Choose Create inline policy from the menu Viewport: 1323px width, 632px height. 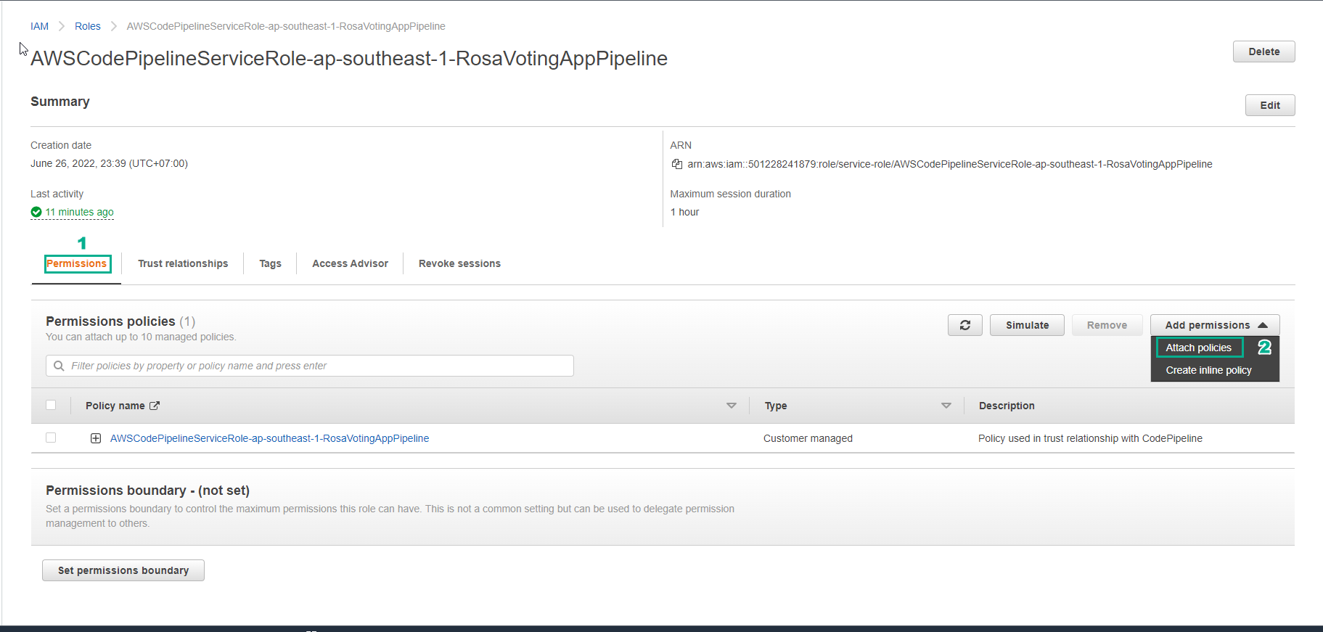tap(1208, 370)
